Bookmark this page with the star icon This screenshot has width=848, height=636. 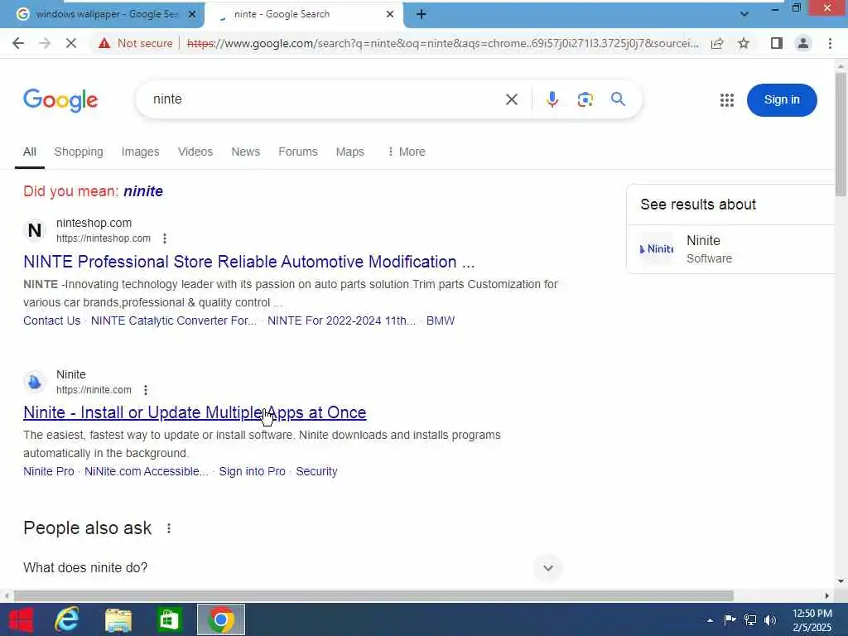click(x=744, y=43)
